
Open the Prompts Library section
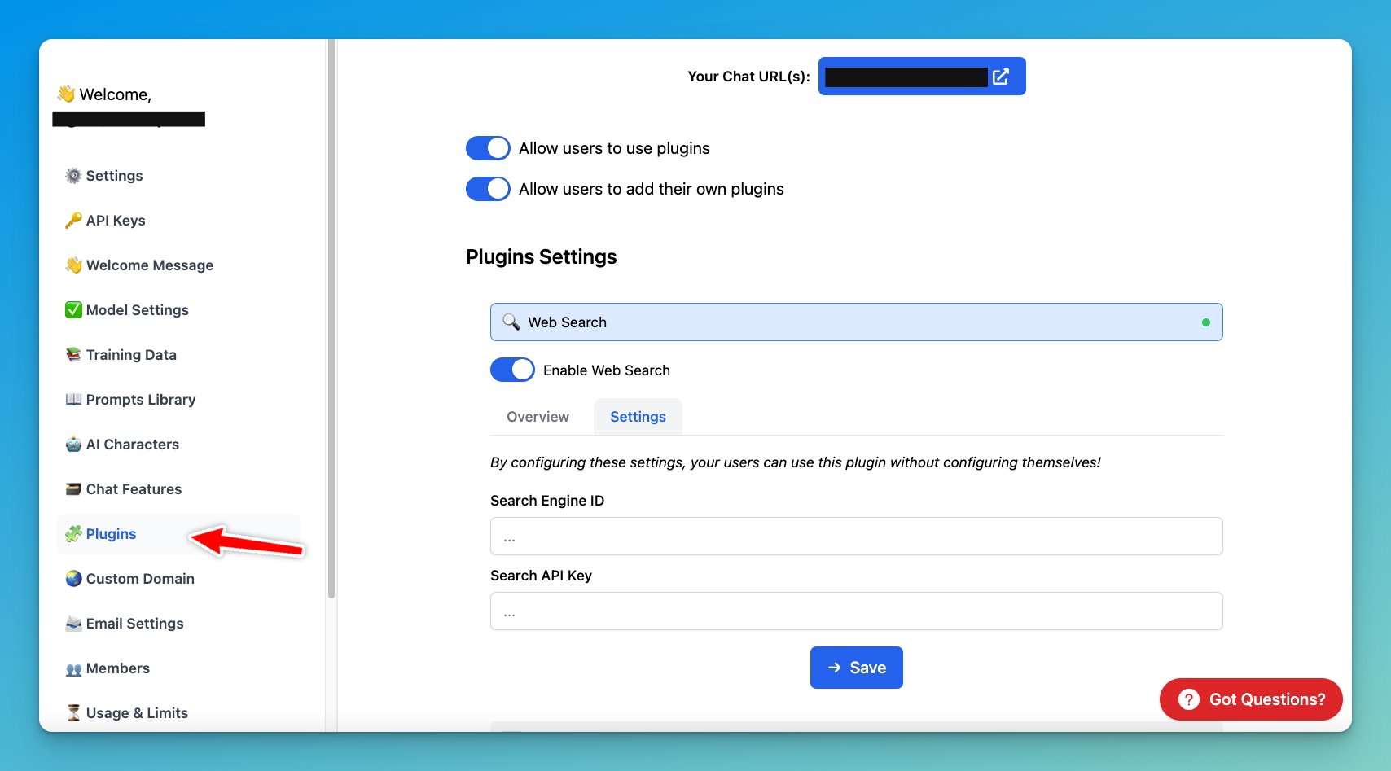point(140,399)
